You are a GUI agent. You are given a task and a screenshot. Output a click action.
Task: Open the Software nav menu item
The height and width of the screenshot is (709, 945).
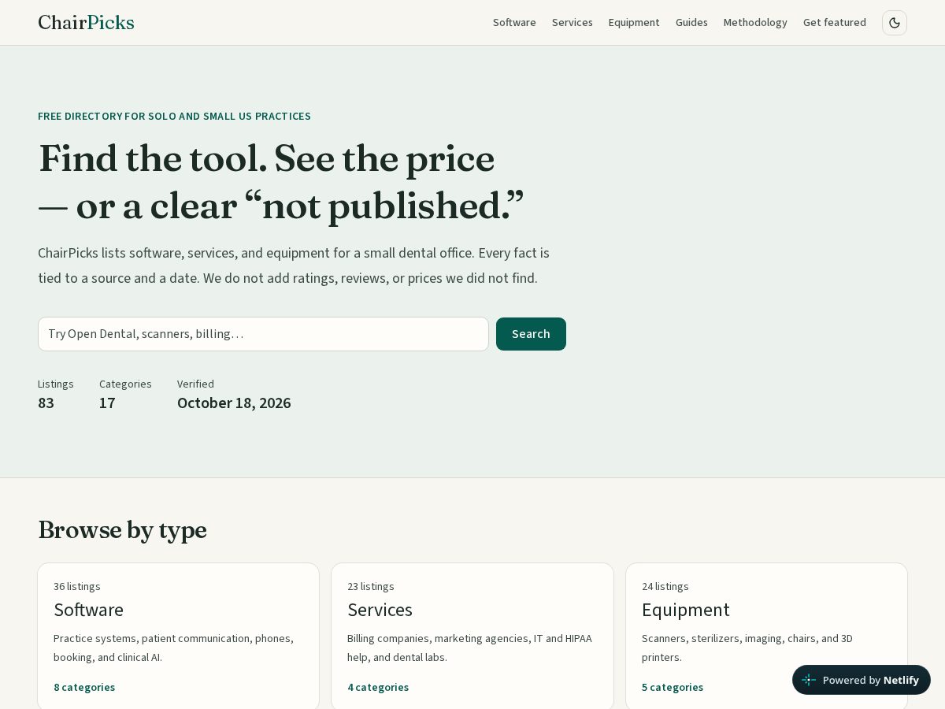pos(514,22)
